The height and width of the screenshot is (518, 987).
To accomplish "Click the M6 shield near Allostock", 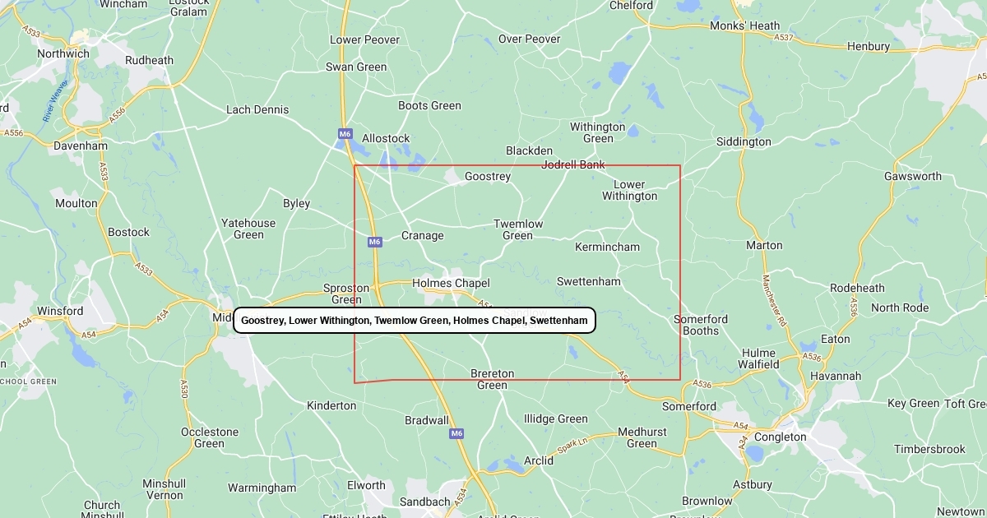I will click(345, 133).
